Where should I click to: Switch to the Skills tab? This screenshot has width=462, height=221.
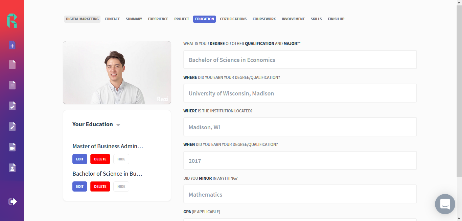(x=316, y=19)
